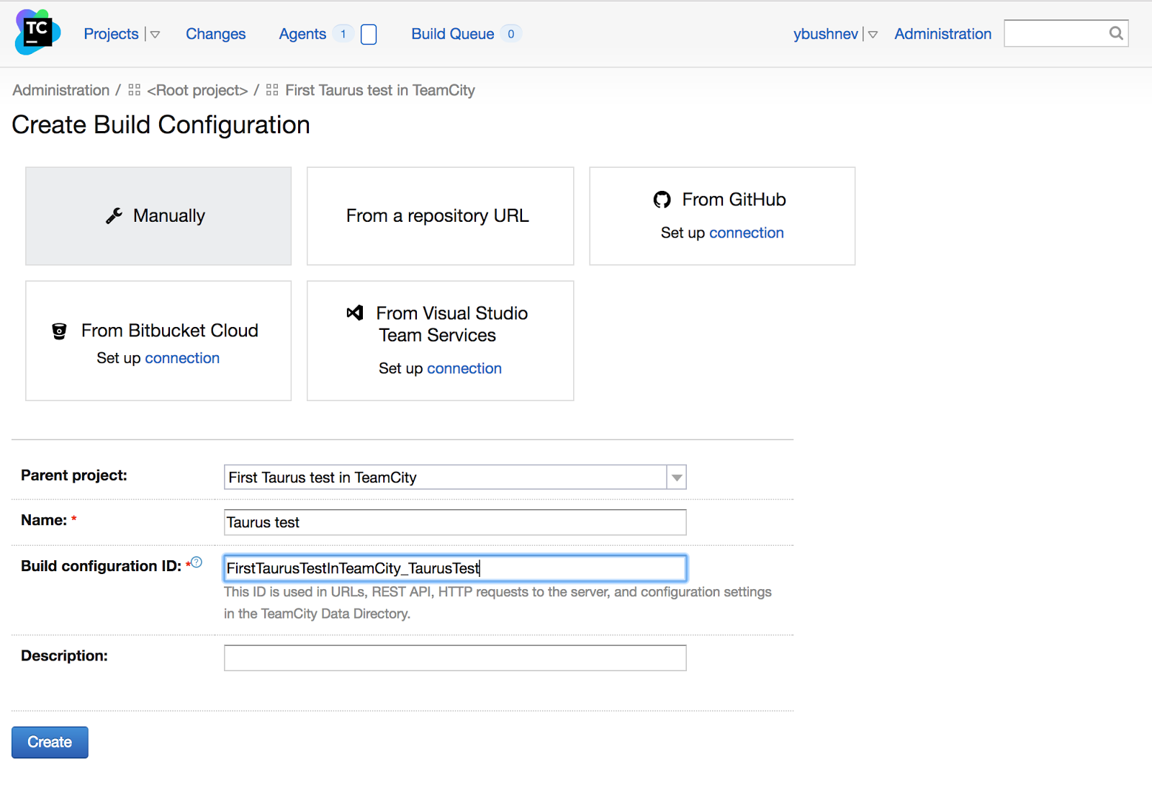Click the Build configuration ID label

[101, 566]
